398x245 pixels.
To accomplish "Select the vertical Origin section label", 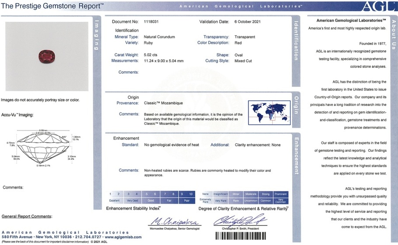I will point(296,105).
